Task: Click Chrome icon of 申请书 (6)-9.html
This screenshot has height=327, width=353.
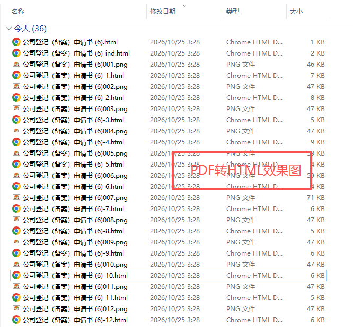Action: 16,253
